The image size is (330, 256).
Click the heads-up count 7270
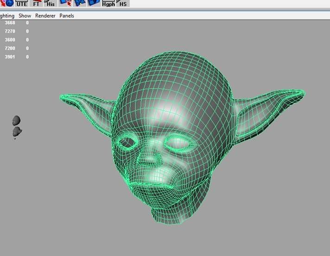click(x=10, y=31)
